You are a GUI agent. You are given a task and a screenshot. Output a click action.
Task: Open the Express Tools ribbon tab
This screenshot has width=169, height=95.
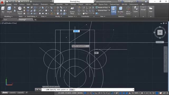tap(103, 4)
